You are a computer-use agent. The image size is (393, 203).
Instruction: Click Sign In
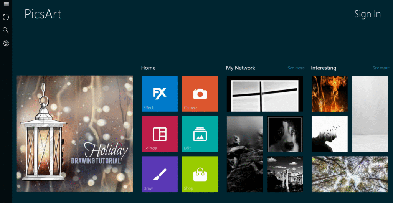point(367,14)
